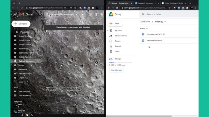This screenshot has height=117, width=209.
Task: Click Join a meeting in Meet
Action: tap(25, 96)
